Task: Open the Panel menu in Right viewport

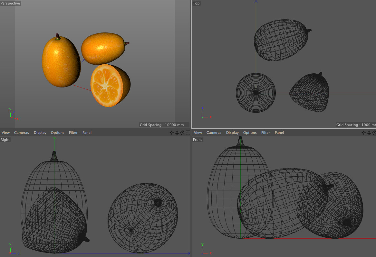Action: pos(87,133)
